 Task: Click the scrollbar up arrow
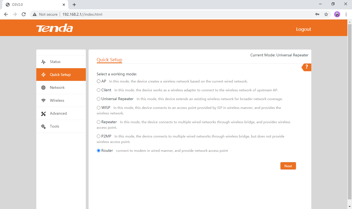[x=350, y=22]
